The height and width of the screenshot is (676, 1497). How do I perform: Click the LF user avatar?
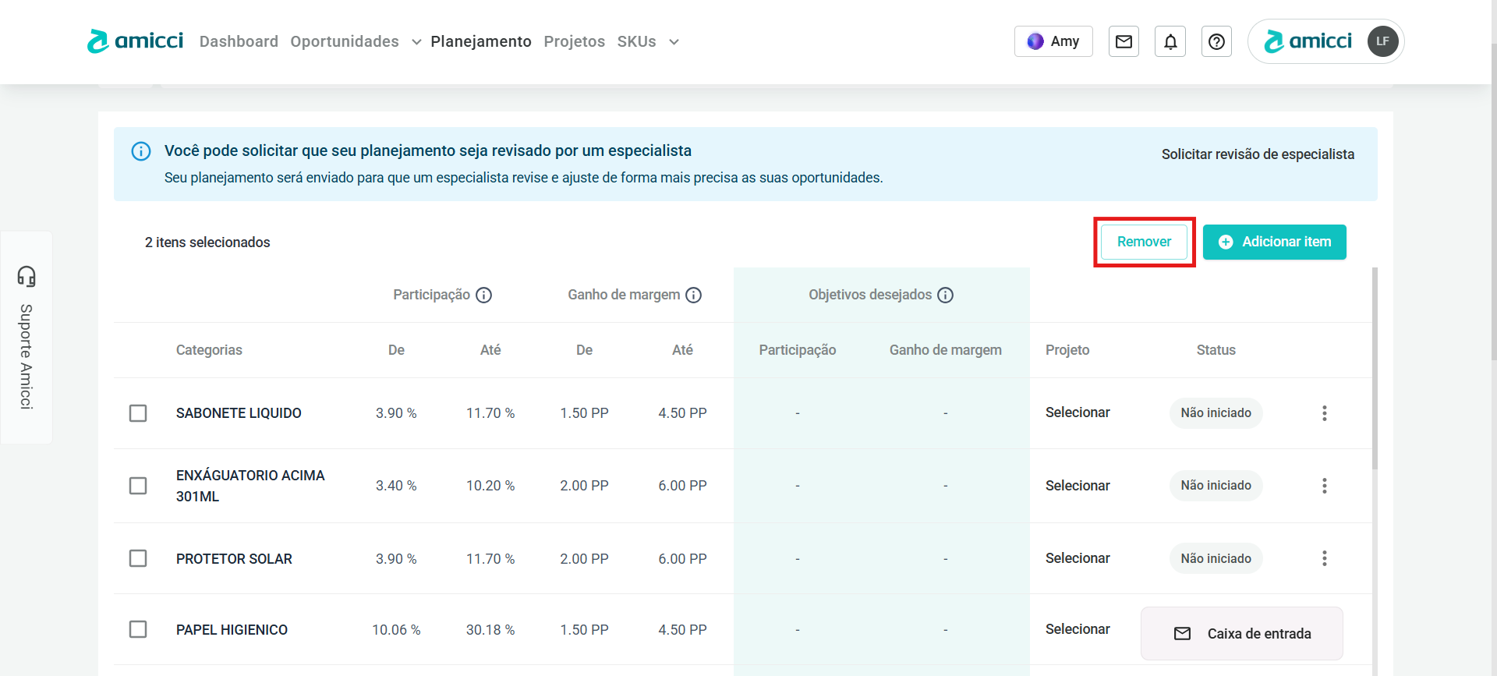[1382, 41]
